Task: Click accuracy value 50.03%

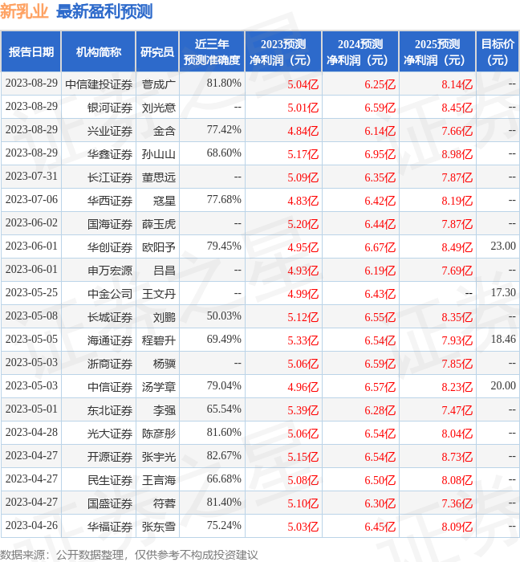Action: click(224, 316)
